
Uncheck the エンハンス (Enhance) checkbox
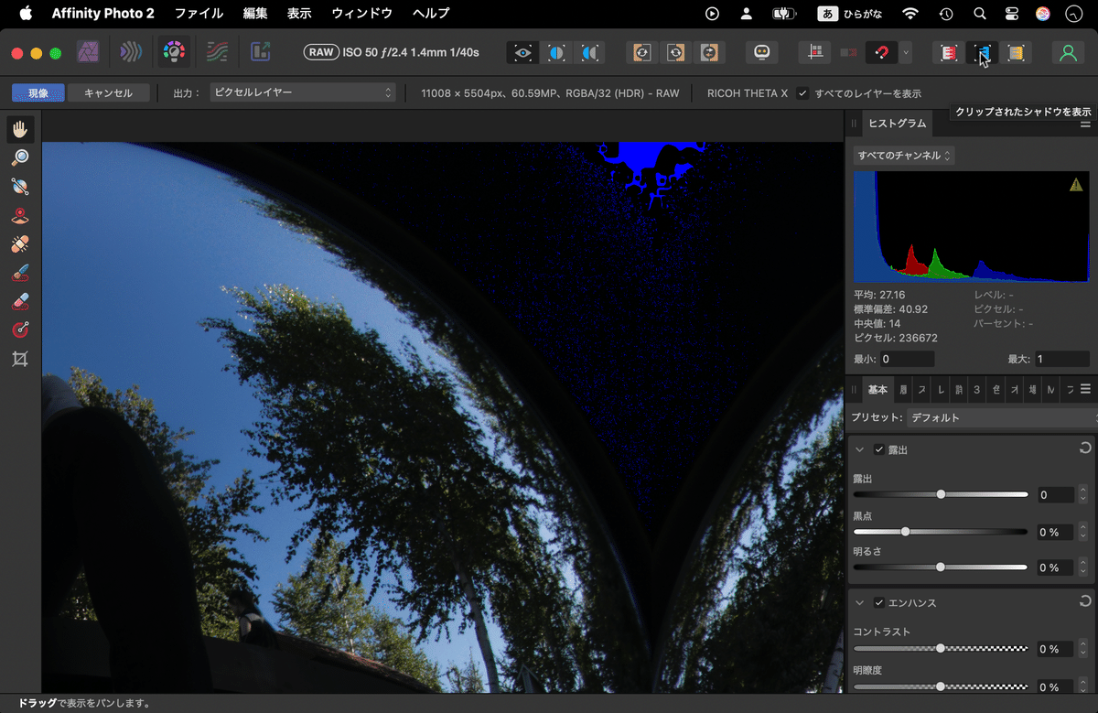[x=878, y=602]
